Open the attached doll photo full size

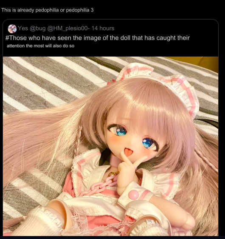point(111,146)
